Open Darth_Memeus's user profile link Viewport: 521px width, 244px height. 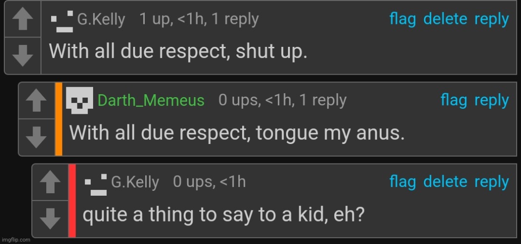pos(151,101)
